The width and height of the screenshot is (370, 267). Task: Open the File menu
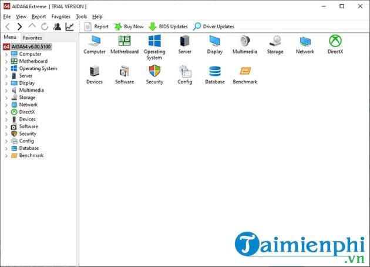coord(7,16)
